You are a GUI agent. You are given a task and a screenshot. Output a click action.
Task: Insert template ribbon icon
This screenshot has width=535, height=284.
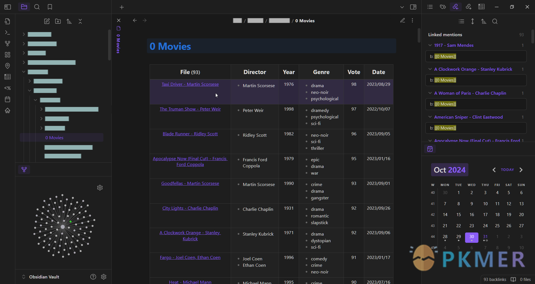(x=8, y=88)
